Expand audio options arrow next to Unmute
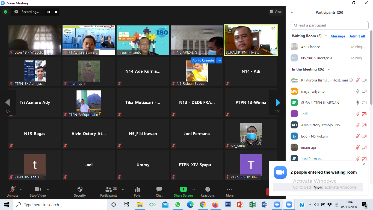373x210 pixels. tap(21, 189)
